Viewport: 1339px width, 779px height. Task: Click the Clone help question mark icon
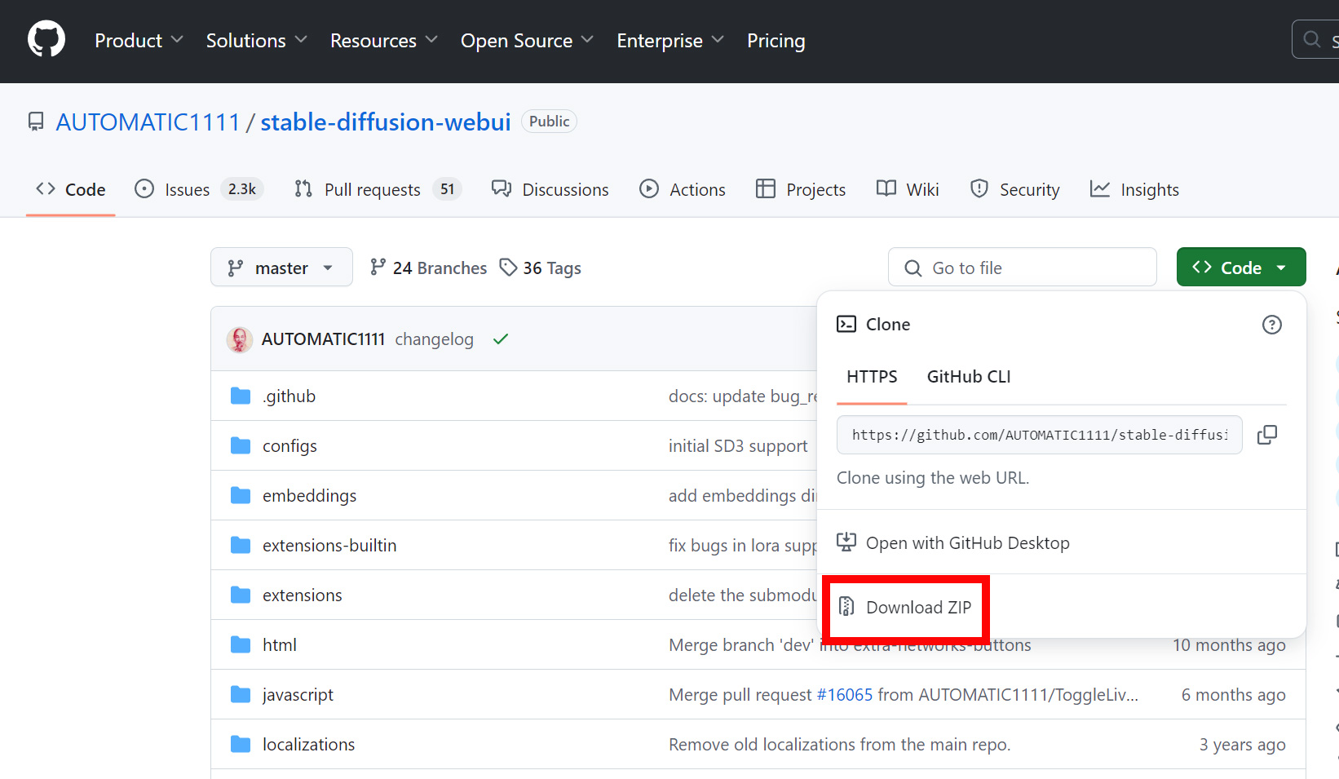pos(1271,325)
